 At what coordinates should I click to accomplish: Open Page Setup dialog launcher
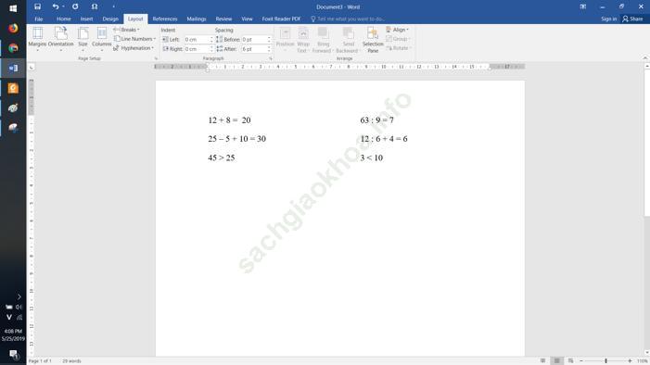[156, 59]
